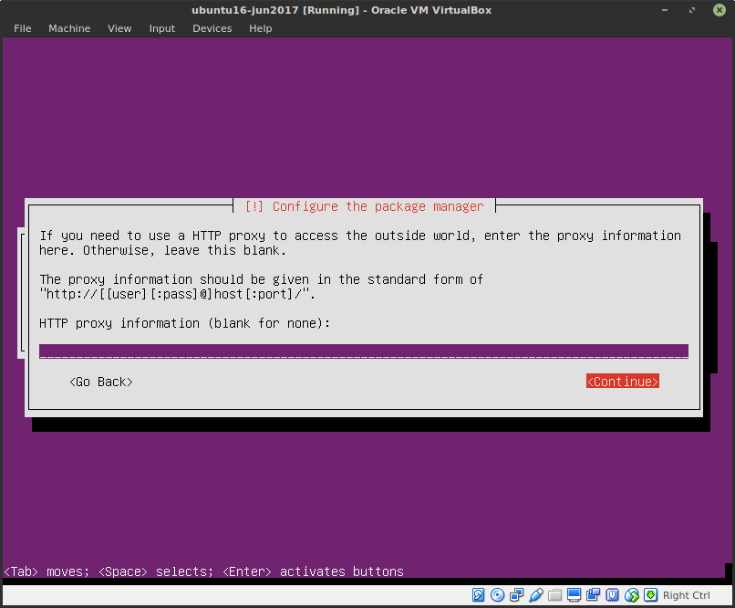This screenshot has width=735, height=608.
Task: Open the Machine menu
Action: point(69,28)
